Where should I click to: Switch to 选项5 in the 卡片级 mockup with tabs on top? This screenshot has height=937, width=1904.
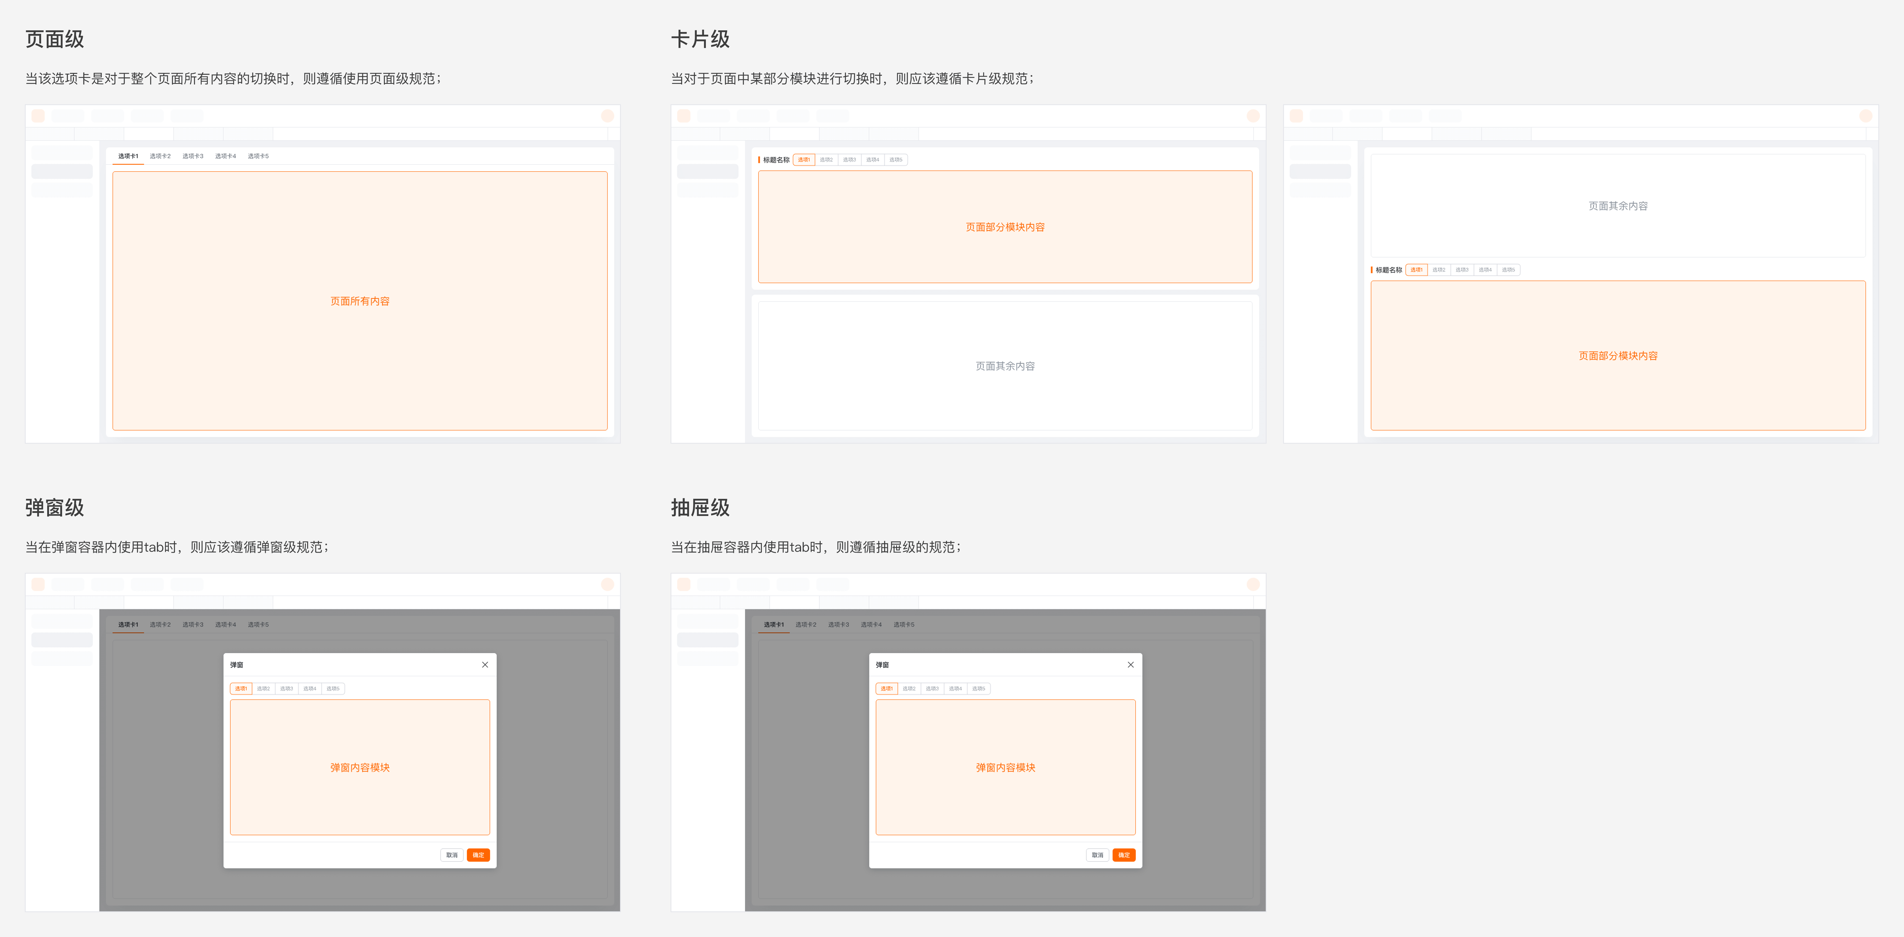[x=896, y=159]
